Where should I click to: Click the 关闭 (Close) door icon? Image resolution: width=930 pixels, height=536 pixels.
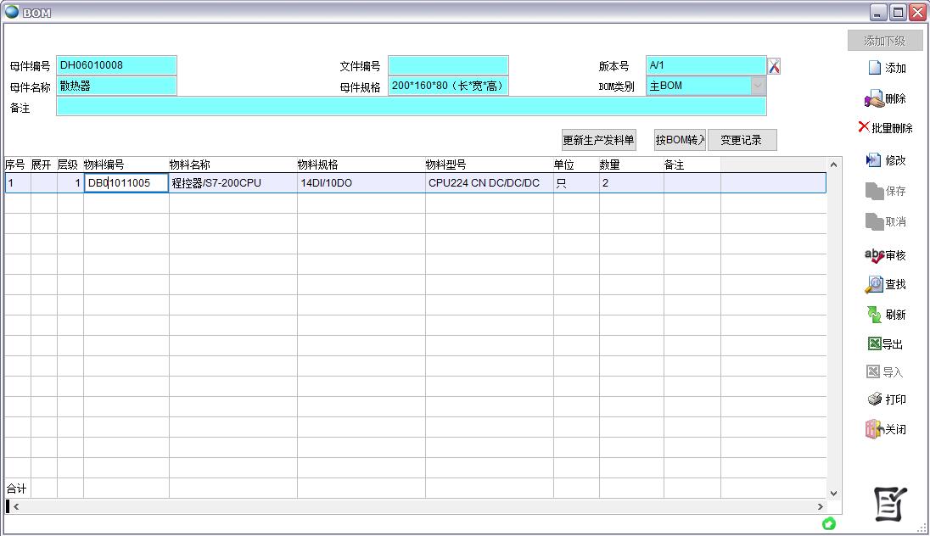[x=886, y=429]
